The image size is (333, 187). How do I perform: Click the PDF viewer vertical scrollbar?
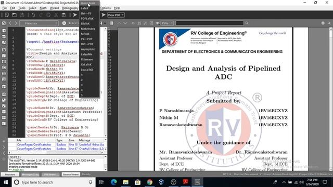point(331,99)
